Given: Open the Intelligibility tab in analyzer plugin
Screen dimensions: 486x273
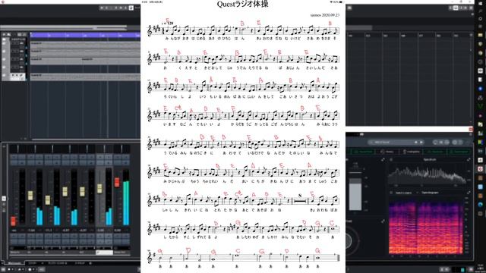Looking at the screenshot, I should (x=411, y=152).
